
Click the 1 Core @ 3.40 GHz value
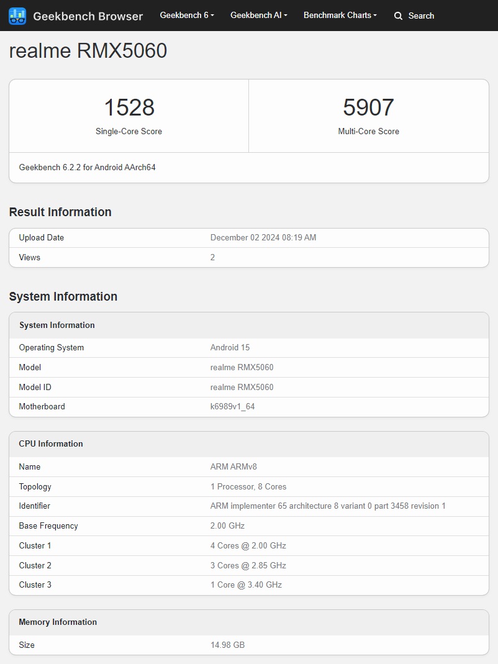[x=246, y=585]
